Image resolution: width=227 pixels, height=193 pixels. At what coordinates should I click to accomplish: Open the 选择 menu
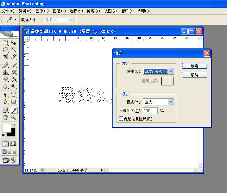pyautogui.click(x=76, y=11)
